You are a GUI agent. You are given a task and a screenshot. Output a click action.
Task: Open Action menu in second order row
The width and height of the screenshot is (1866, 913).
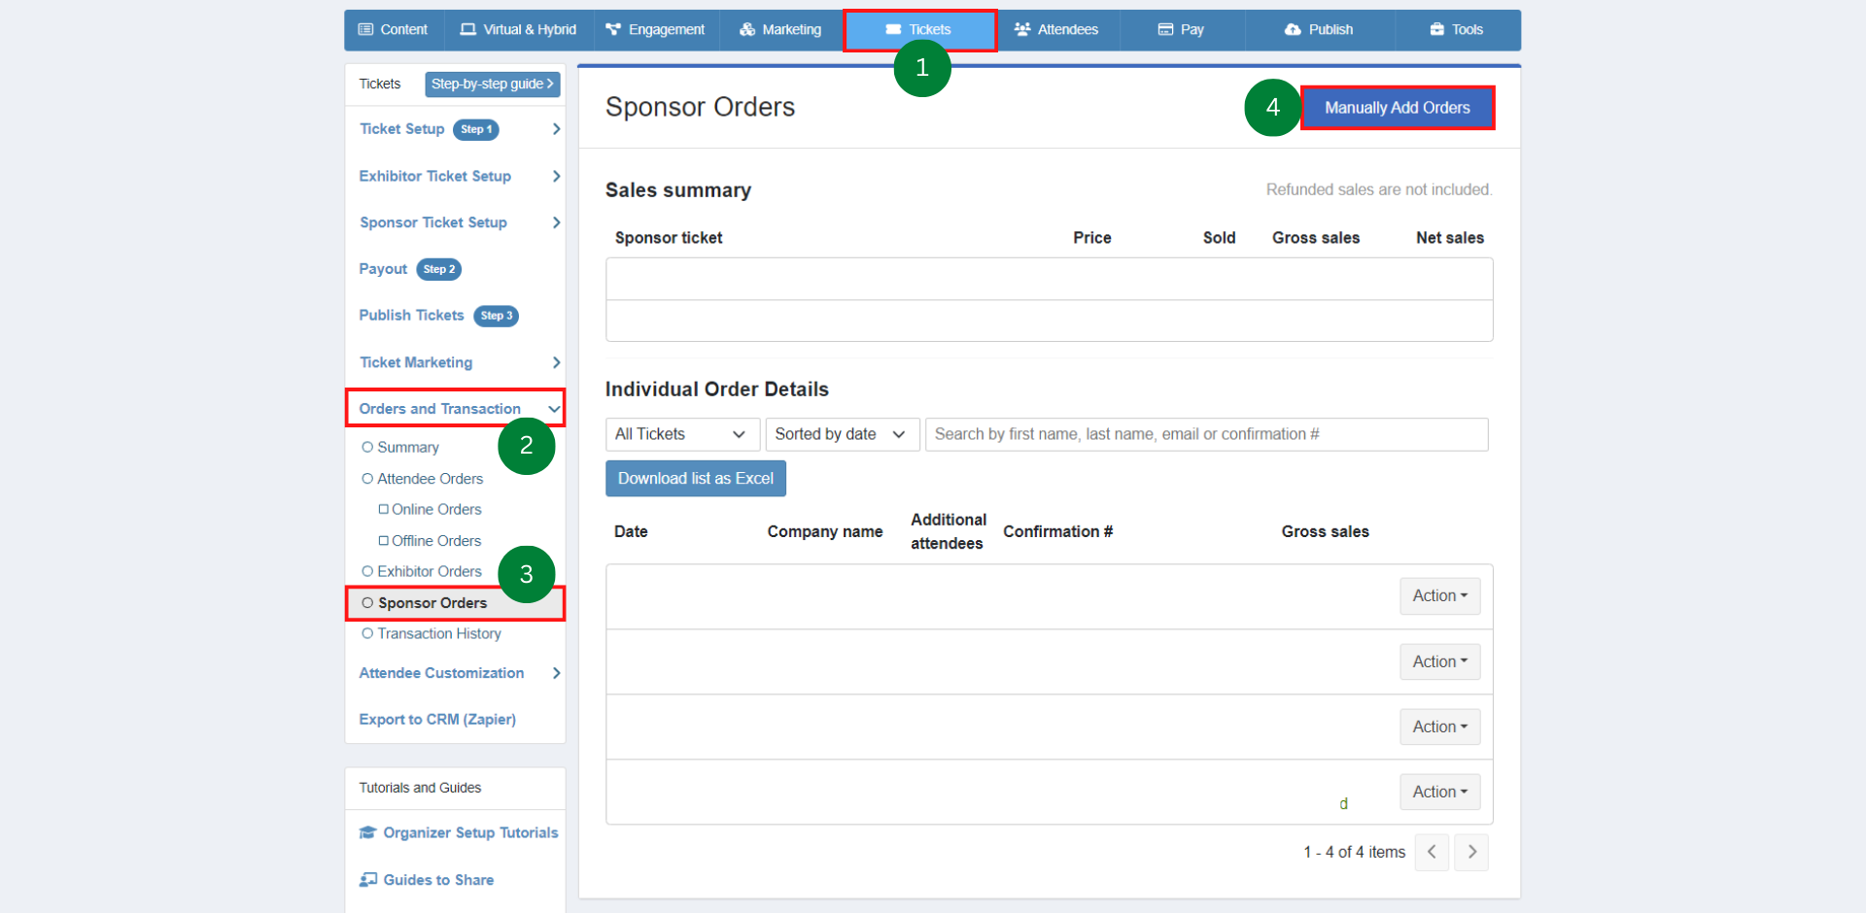[1439, 662]
